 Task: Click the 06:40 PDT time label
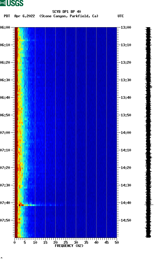[x=5, y=98]
